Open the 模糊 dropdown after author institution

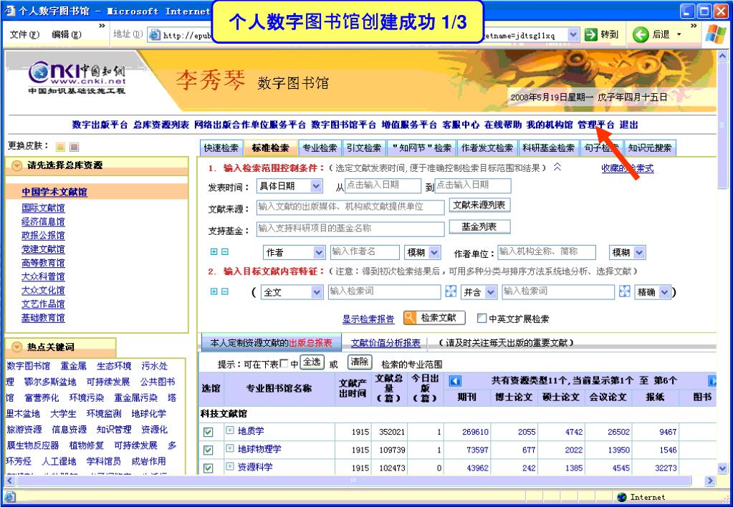(640, 252)
